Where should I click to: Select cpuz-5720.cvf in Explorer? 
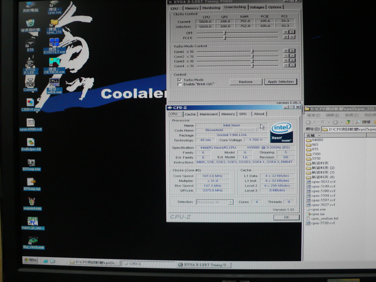(320, 223)
